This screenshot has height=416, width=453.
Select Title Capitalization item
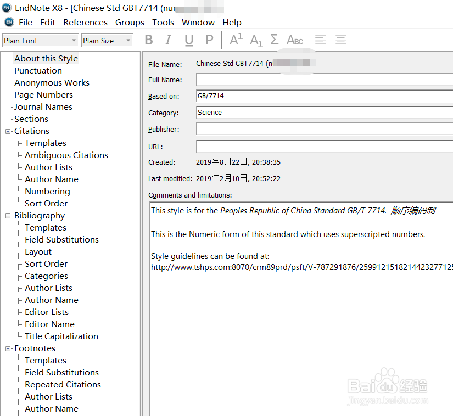coord(61,336)
